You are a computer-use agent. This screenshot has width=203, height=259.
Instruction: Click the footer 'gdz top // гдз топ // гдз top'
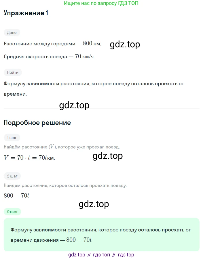click(101, 255)
